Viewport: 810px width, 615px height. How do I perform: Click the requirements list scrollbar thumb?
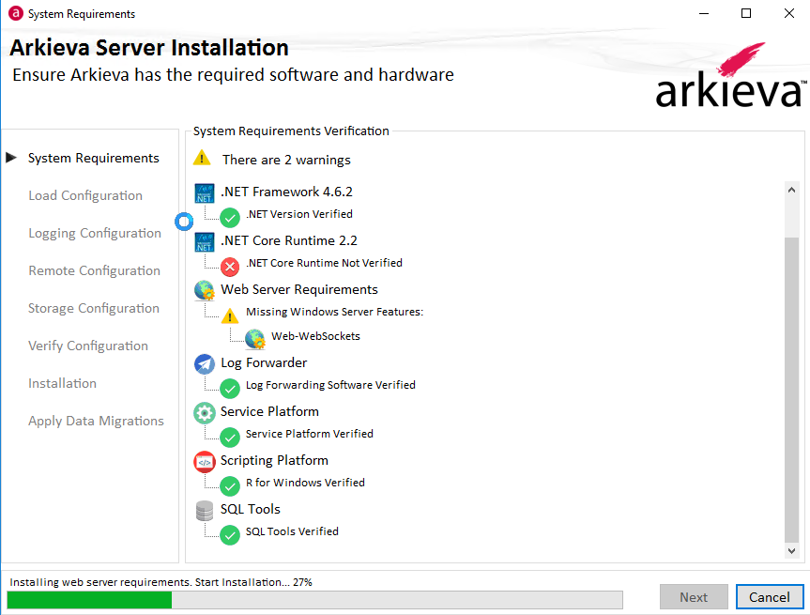point(791,391)
